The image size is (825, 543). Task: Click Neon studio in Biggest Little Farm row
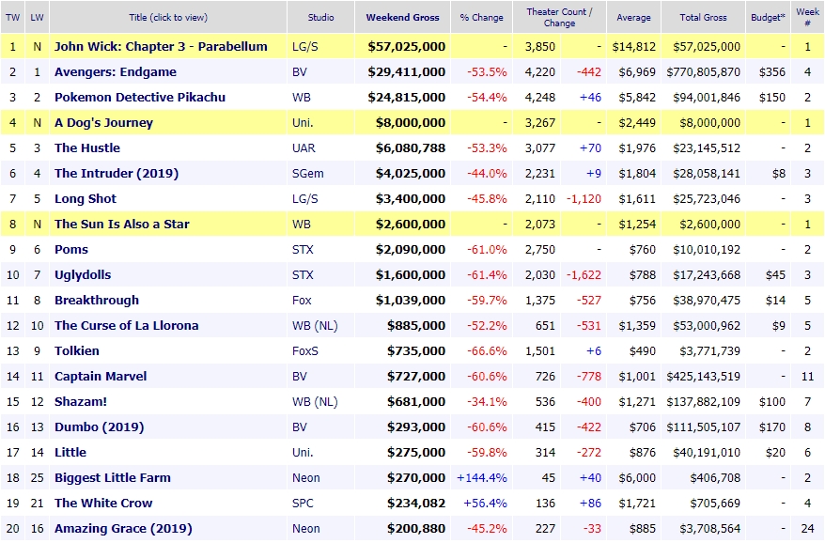(305, 478)
